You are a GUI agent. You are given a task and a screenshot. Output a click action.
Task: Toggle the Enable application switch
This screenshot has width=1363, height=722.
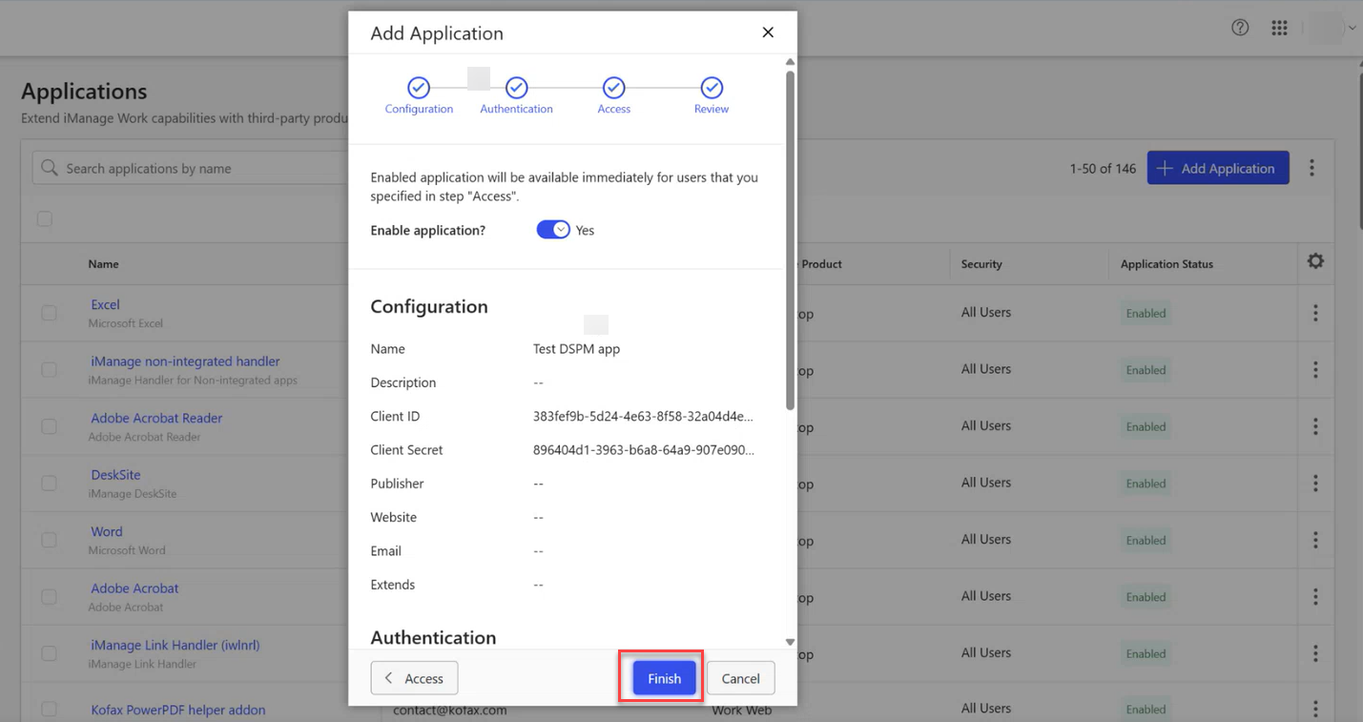[553, 230]
